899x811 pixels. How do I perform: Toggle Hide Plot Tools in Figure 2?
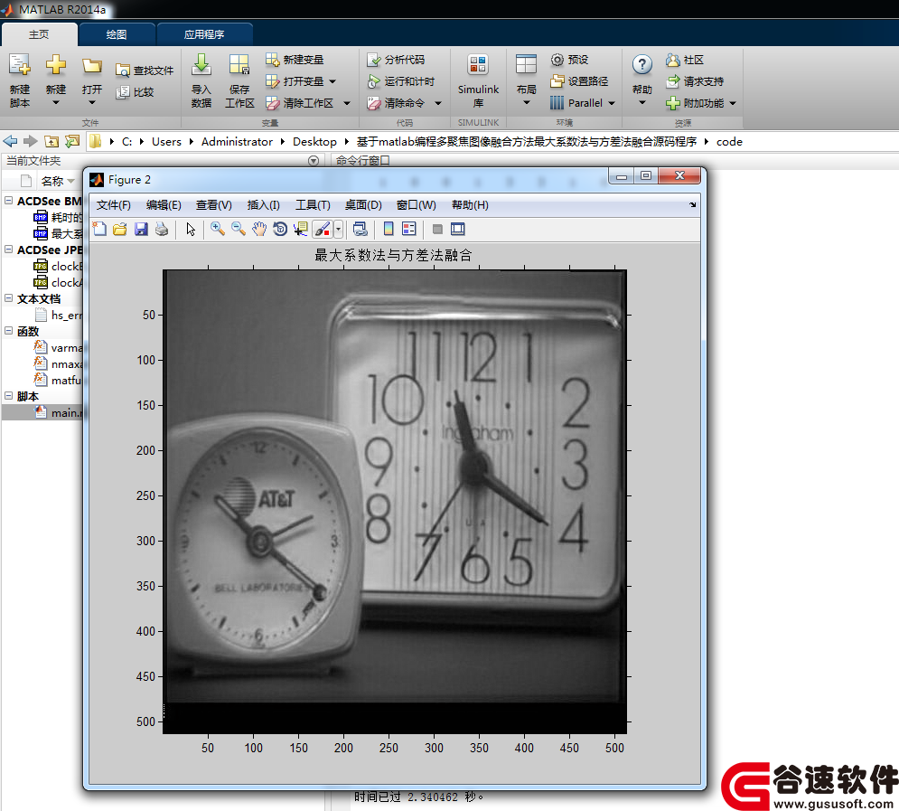pos(437,229)
